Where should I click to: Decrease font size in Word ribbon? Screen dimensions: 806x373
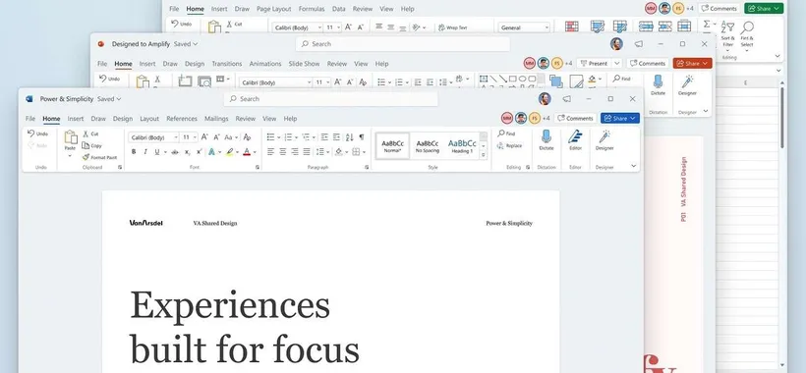(x=216, y=137)
